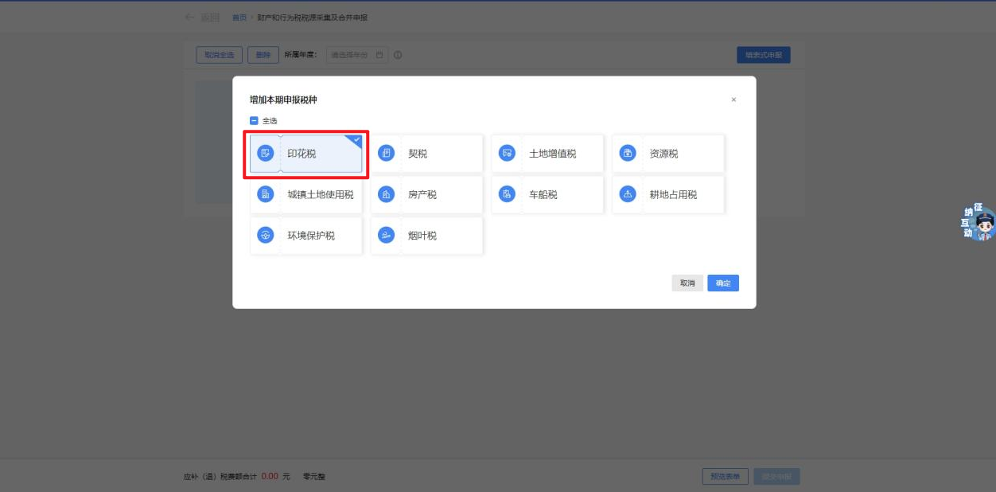The image size is (996, 492).
Task: Close the 增加本期申报税种 dialog
Action: [x=733, y=100]
